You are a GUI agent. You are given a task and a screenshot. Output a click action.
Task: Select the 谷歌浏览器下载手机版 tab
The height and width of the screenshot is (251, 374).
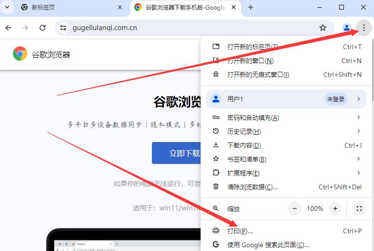(186, 8)
